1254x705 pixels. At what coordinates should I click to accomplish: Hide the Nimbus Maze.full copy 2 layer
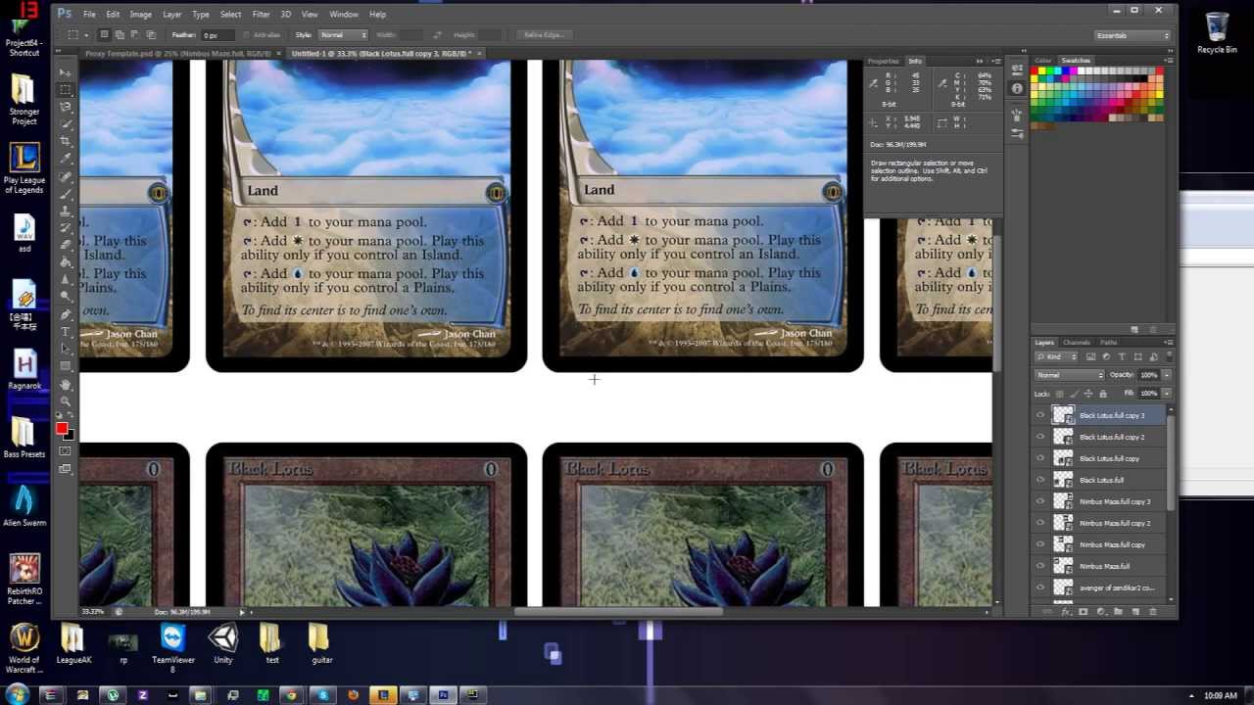tap(1040, 523)
